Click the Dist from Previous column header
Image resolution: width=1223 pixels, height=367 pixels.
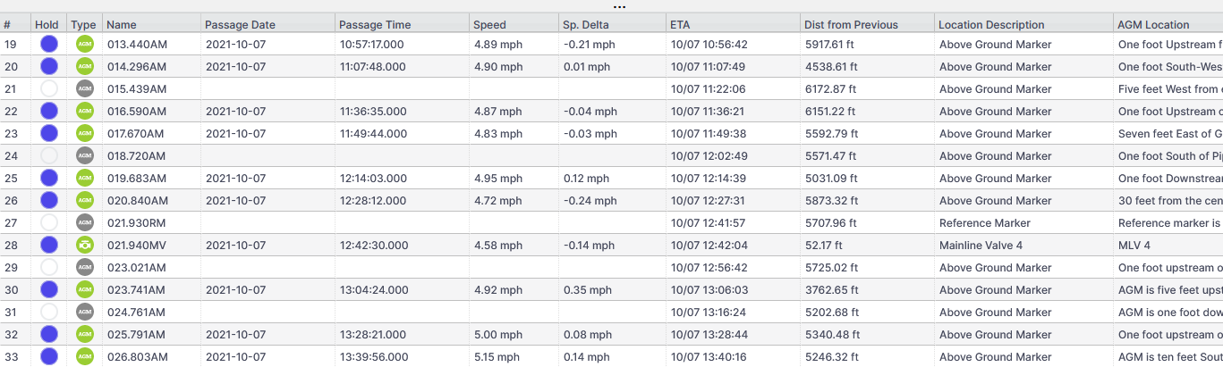point(851,25)
